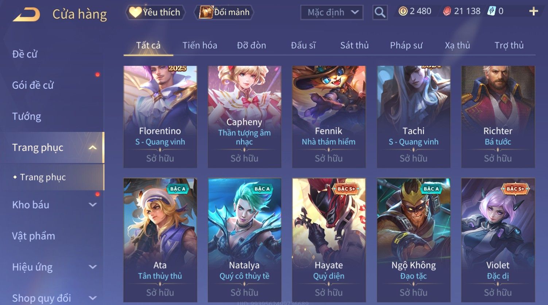Open the Gói đề cử section
This screenshot has height=305, width=548.
33,85
